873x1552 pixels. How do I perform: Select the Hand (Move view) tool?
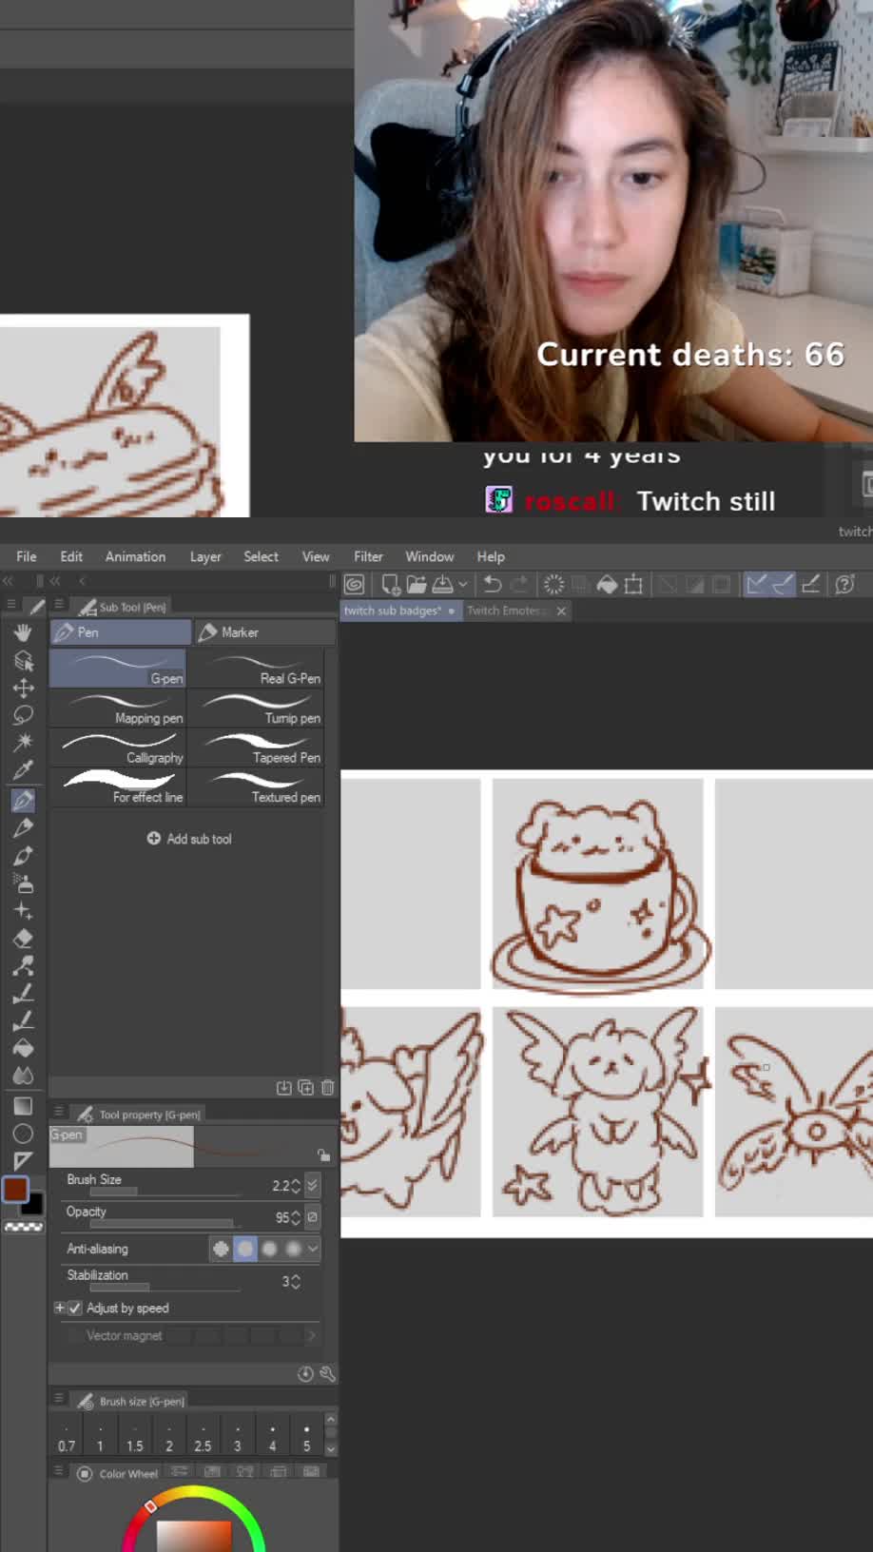pos(24,632)
